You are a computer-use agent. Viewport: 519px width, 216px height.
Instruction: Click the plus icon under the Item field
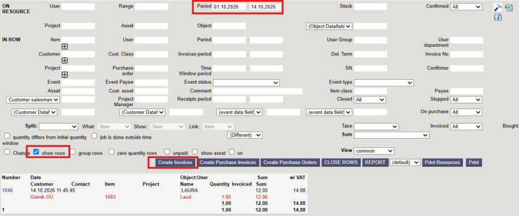tap(65, 47)
